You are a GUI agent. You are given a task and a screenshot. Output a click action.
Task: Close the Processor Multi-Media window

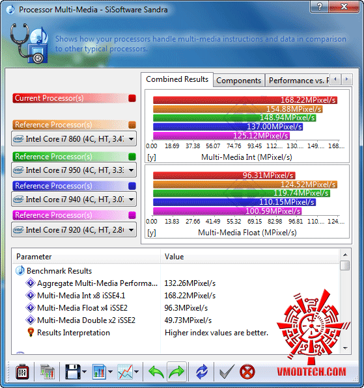coord(344,6)
